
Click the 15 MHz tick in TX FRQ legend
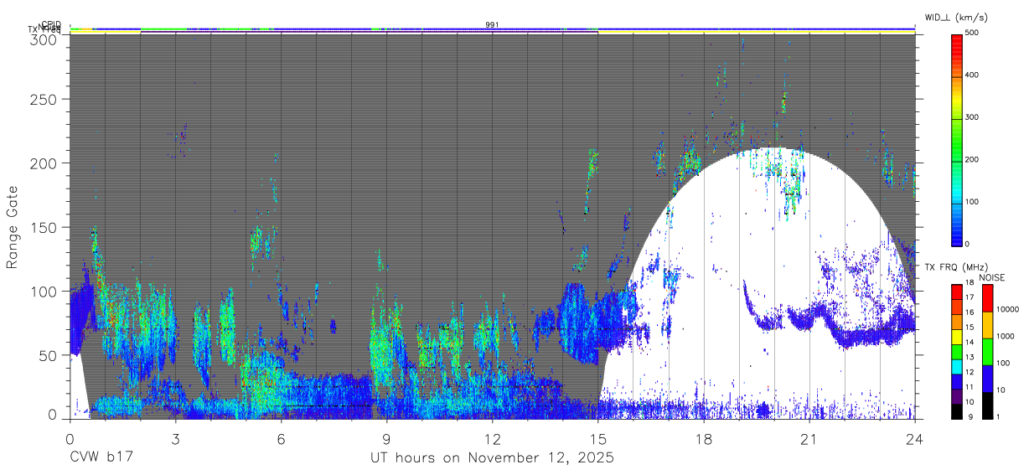click(x=970, y=328)
